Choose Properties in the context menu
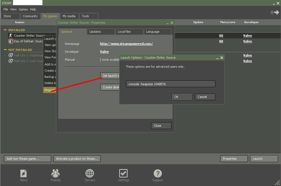This screenshot has width=281, height=186. coord(50,90)
